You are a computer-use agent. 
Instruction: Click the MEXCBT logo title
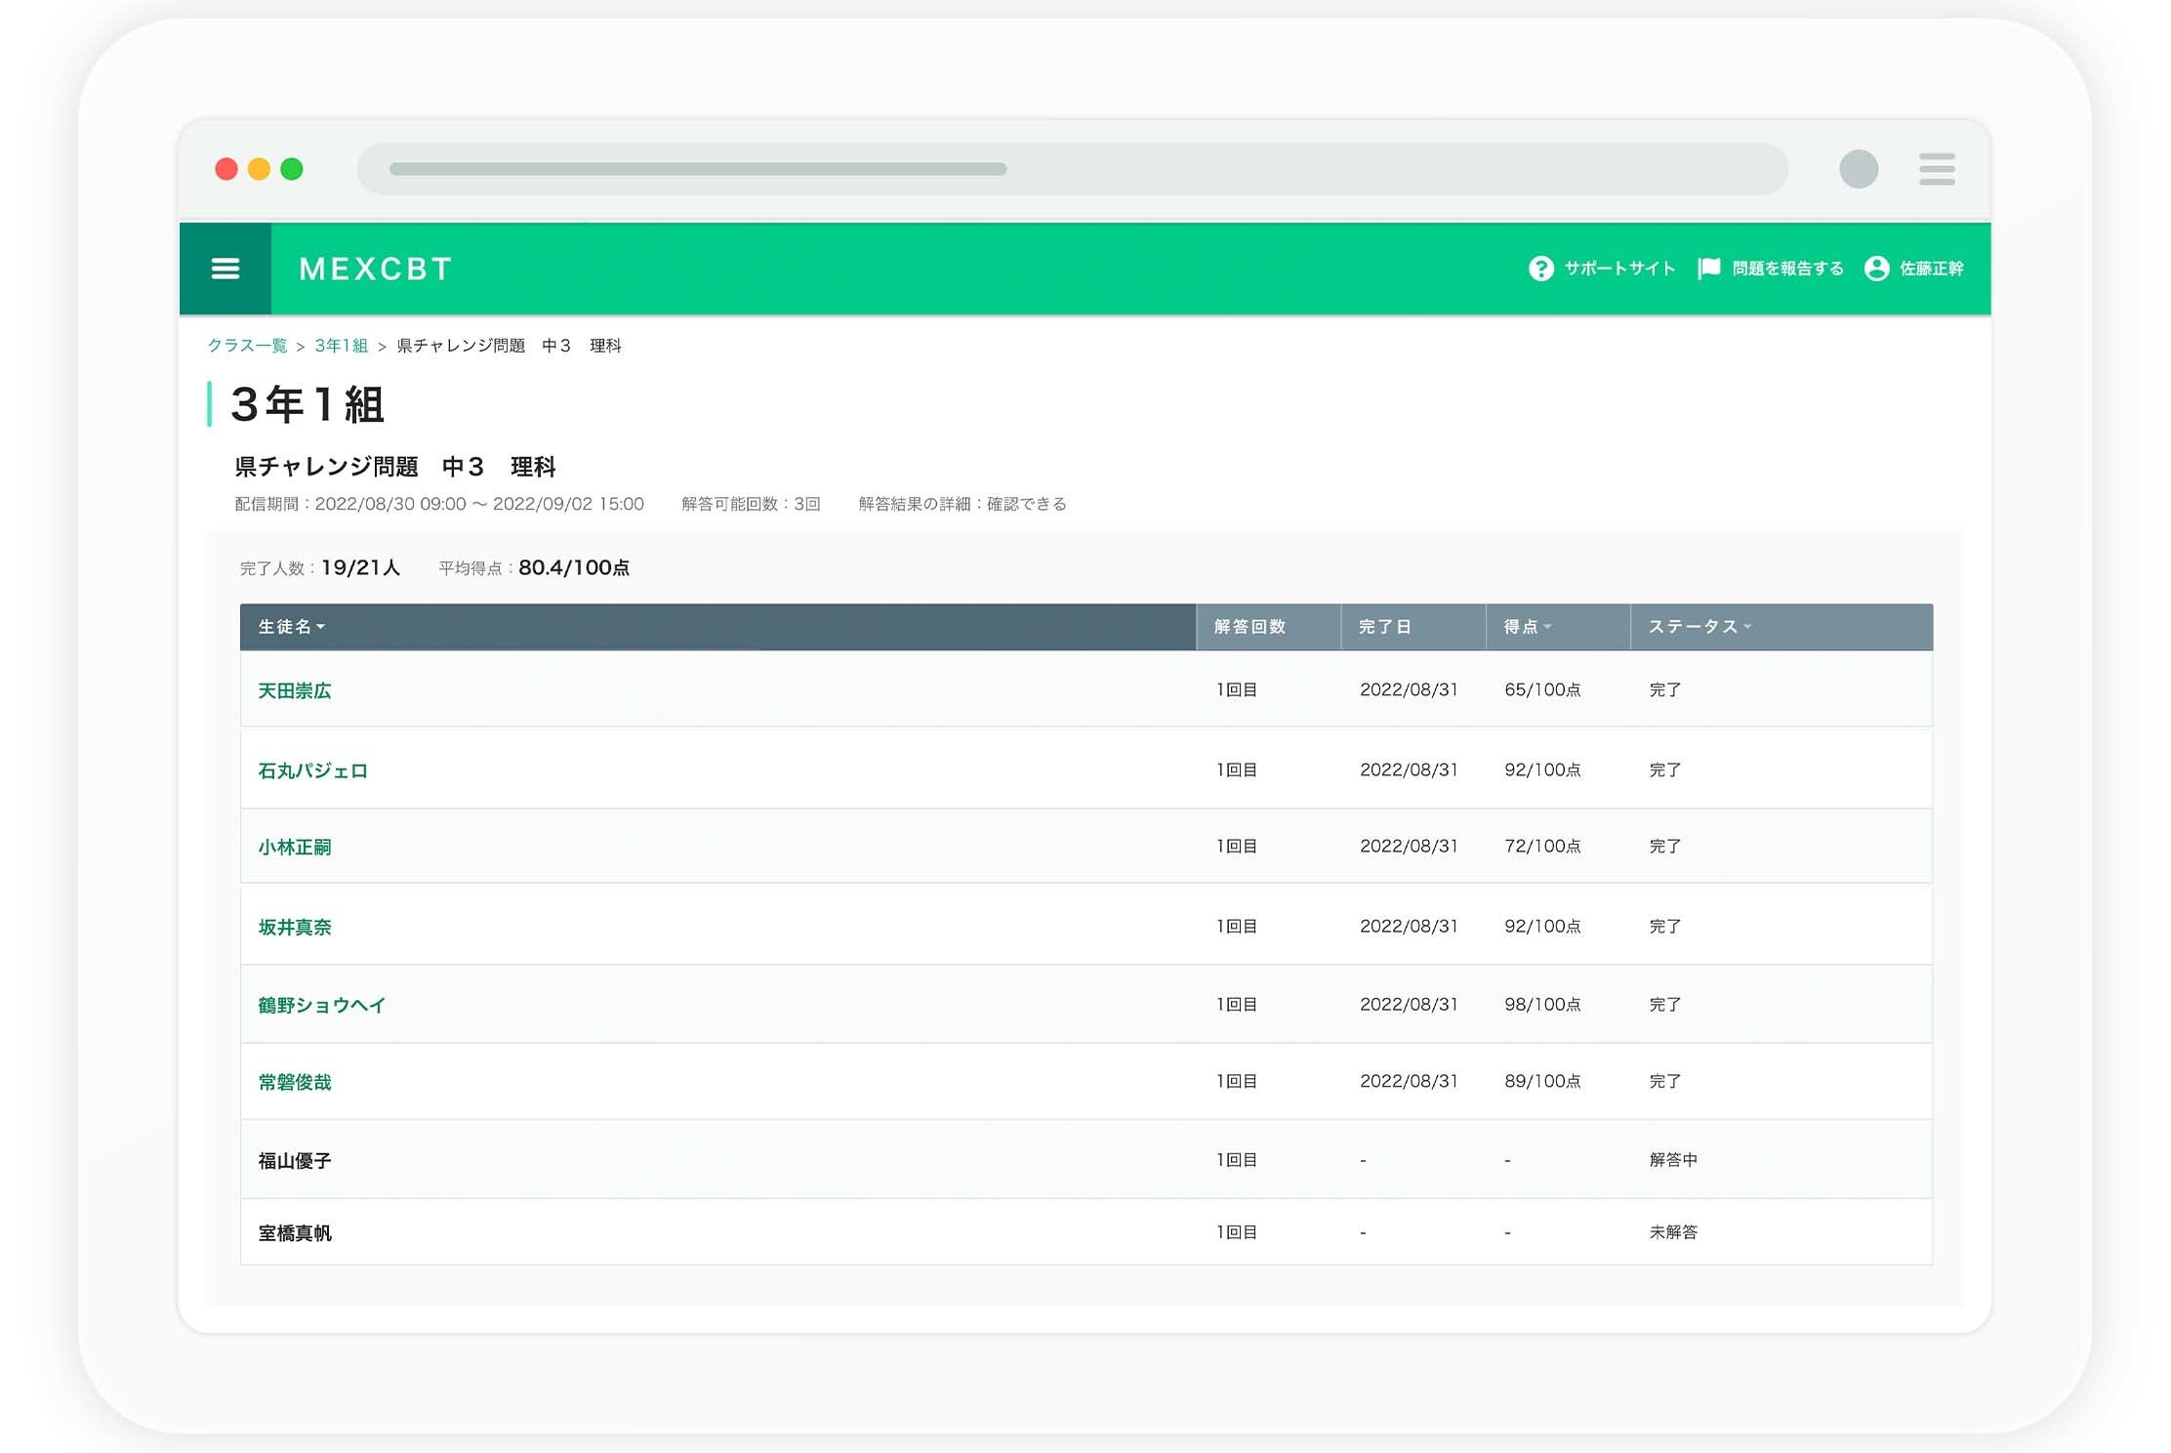(x=376, y=269)
